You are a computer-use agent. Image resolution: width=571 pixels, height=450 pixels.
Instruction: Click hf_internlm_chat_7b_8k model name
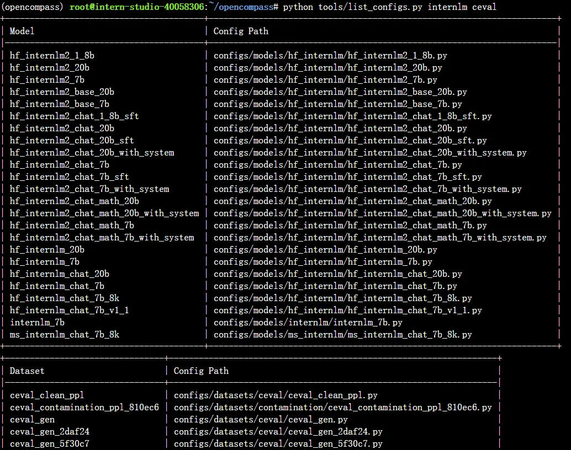(65, 298)
